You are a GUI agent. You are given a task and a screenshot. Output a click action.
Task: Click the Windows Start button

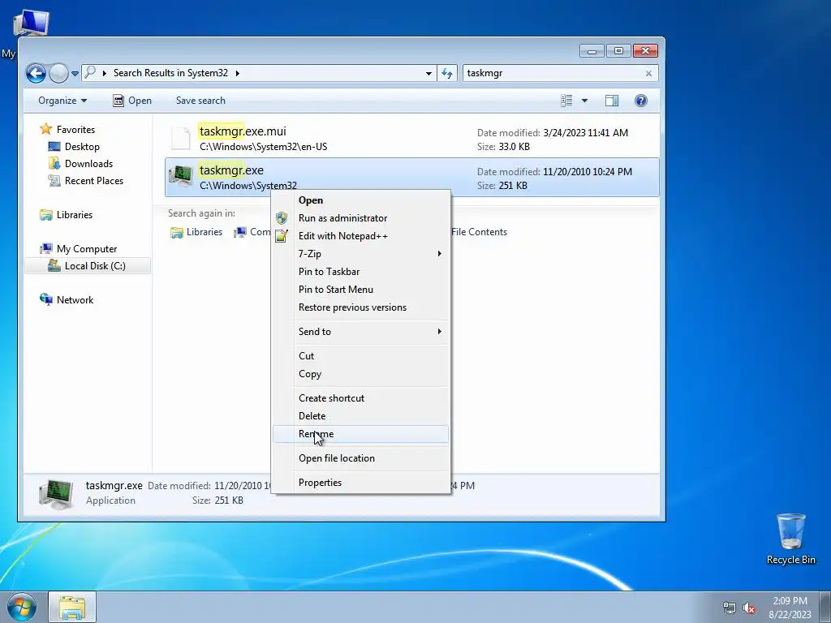pos(22,608)
